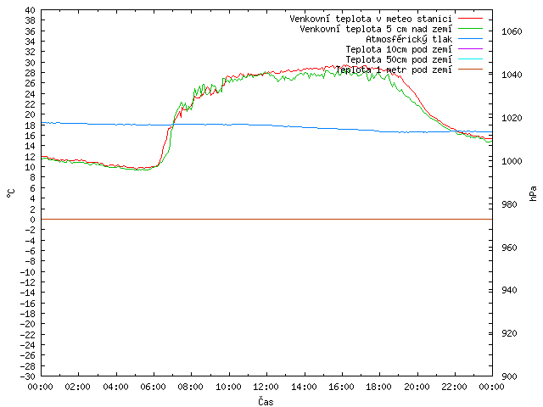Click the blue legend line sample for Atmosférický tlak
This screenshot has width=543, height=407.
point(470,39)
